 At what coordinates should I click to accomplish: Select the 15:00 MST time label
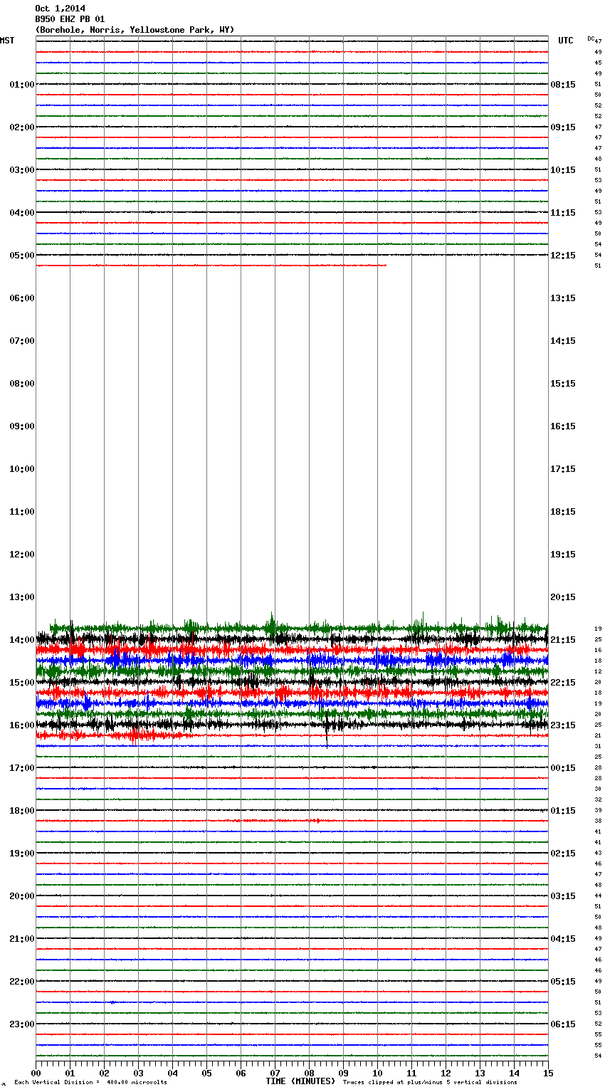click(x=22, y=683)
